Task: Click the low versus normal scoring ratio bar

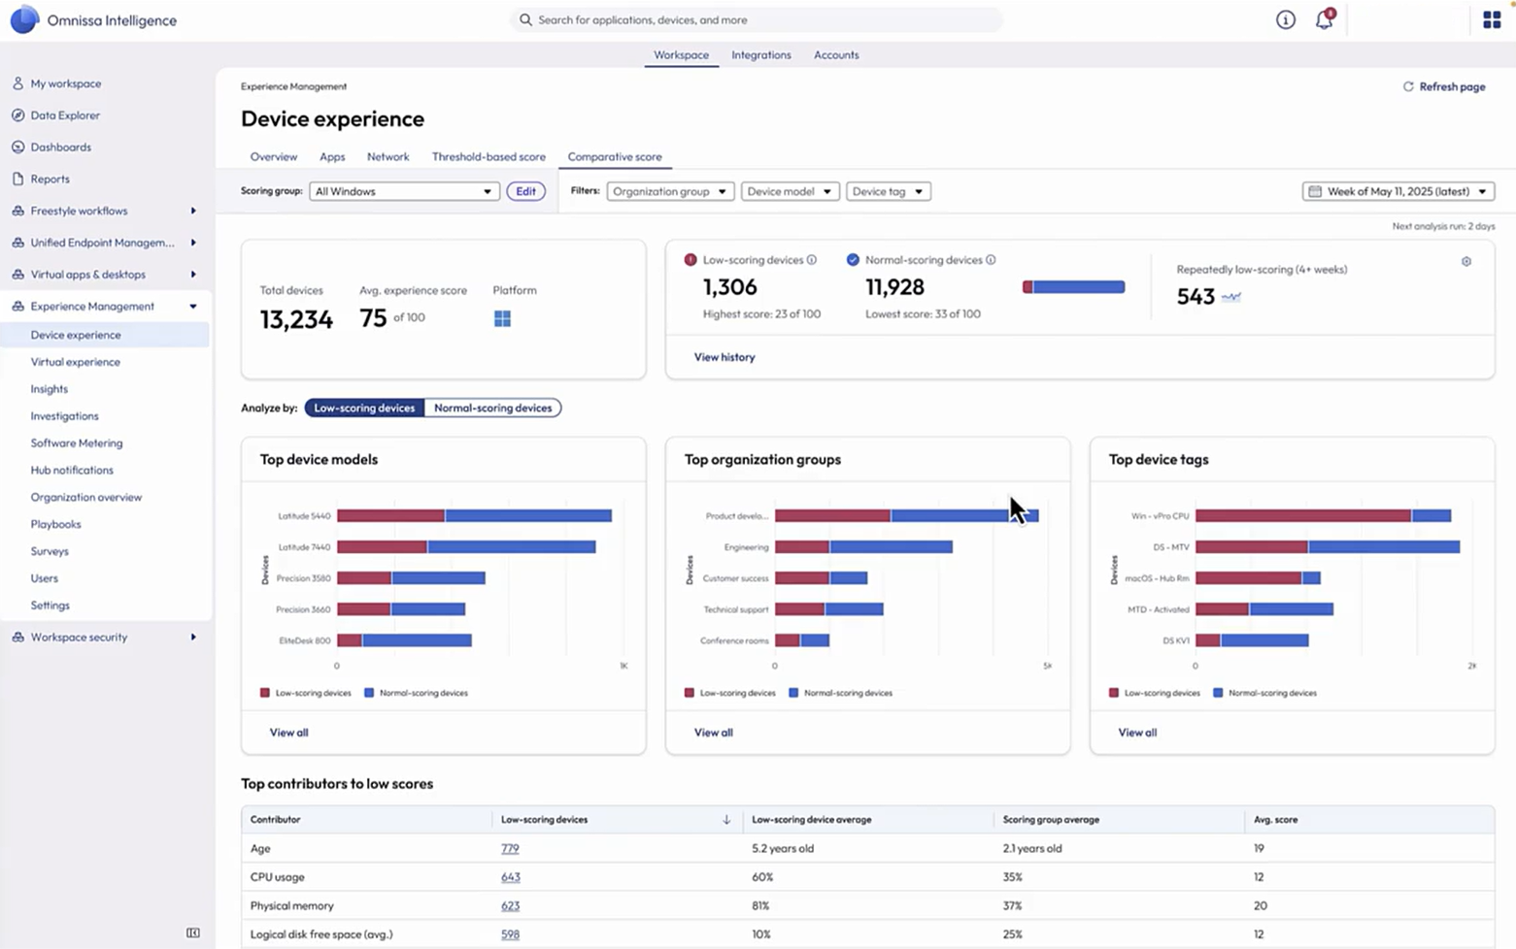Action: click(x=1073, y=287)
